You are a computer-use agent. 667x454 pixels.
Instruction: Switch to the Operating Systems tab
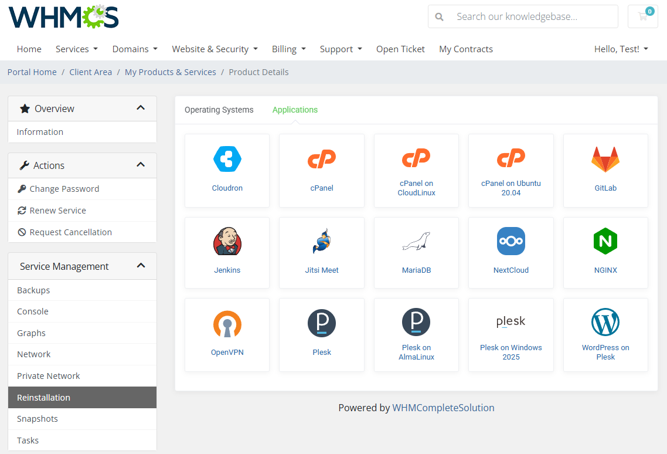[x=219, y=110]
